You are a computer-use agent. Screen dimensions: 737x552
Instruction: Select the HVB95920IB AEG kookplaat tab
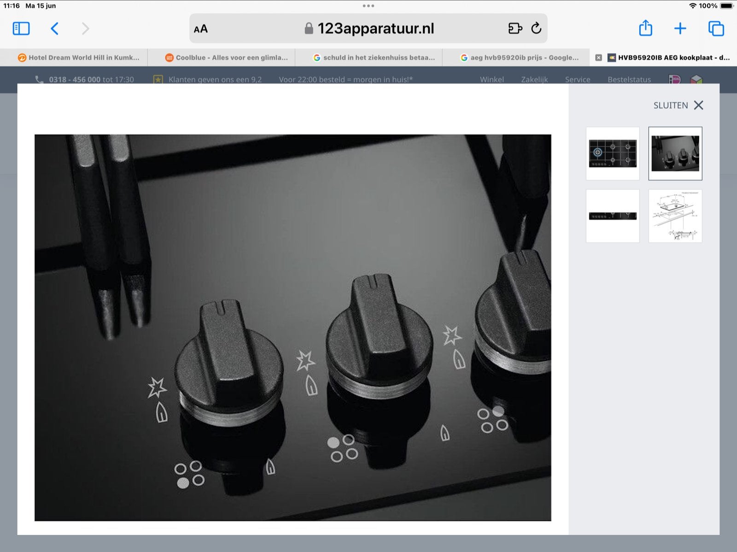click(x=663, y=57)
